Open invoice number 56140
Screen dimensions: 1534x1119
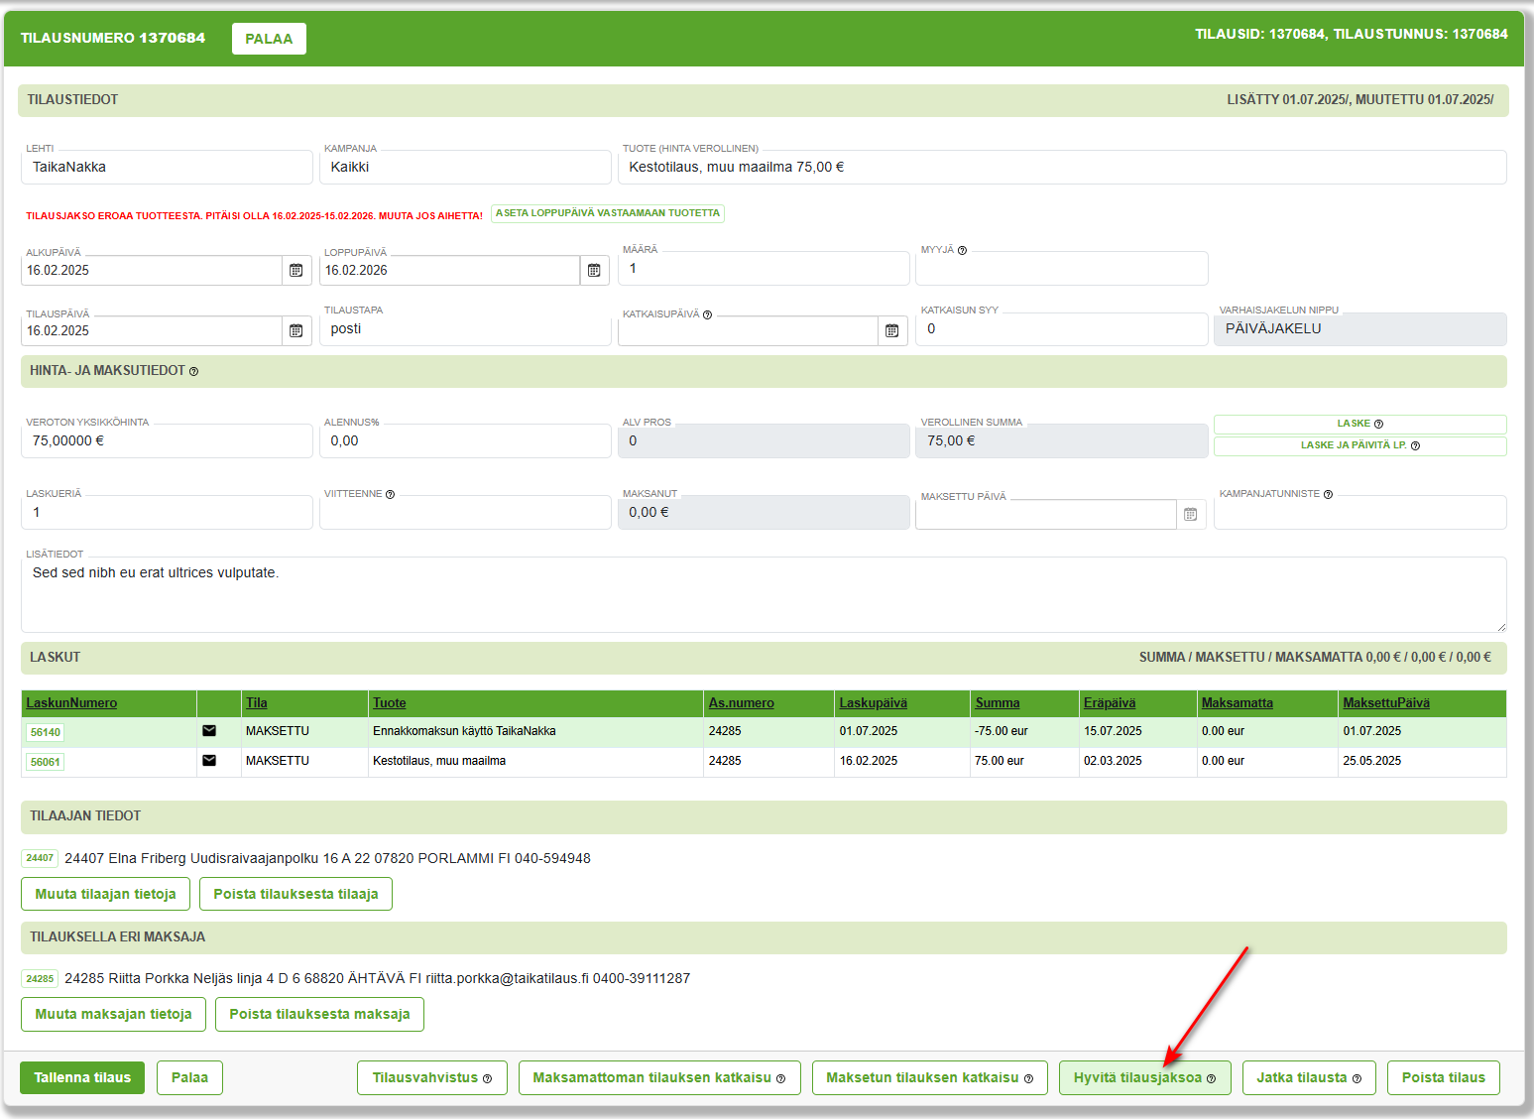(46, 733)
